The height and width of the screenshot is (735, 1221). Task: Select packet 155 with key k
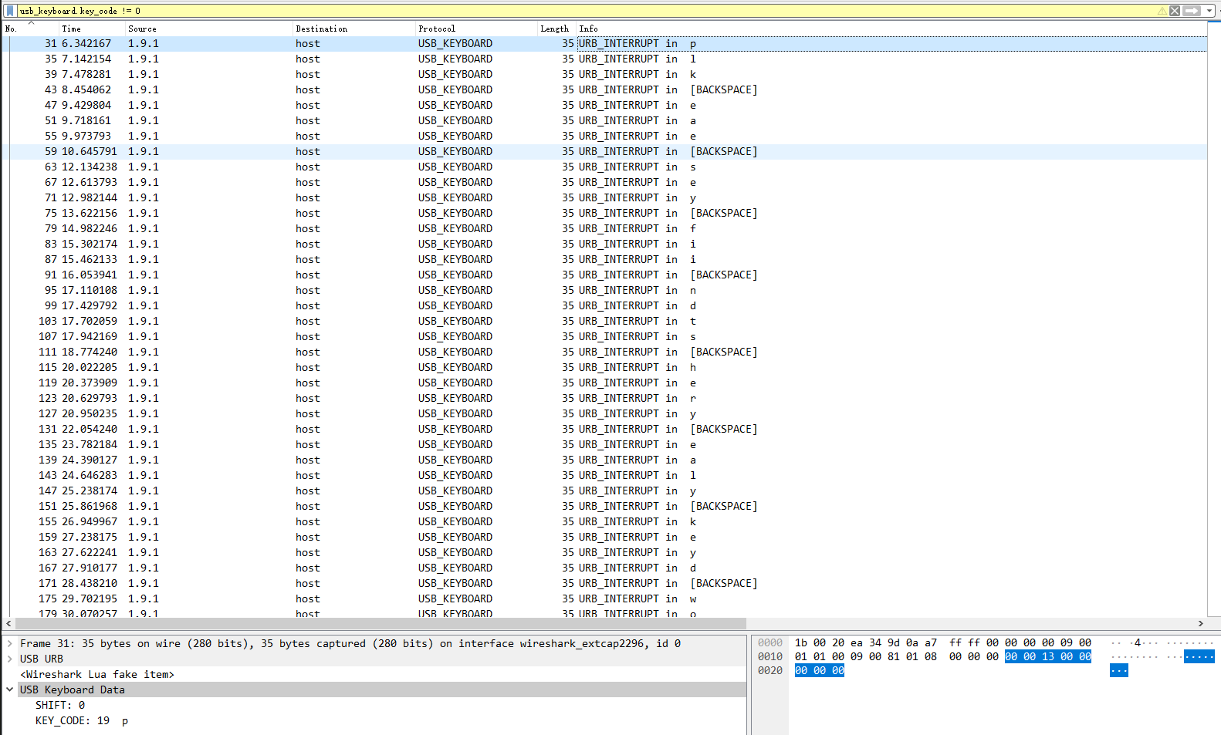605,521
